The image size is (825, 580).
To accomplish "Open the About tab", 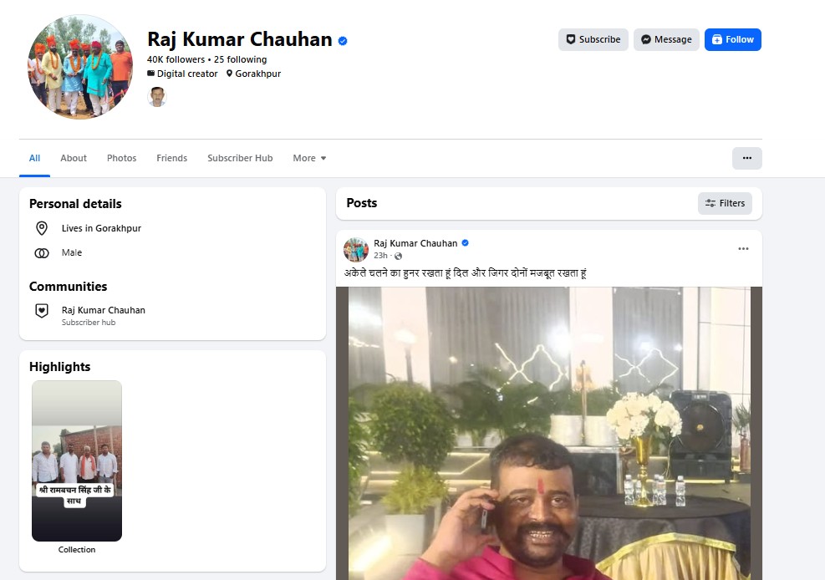I will pos(74,158).
